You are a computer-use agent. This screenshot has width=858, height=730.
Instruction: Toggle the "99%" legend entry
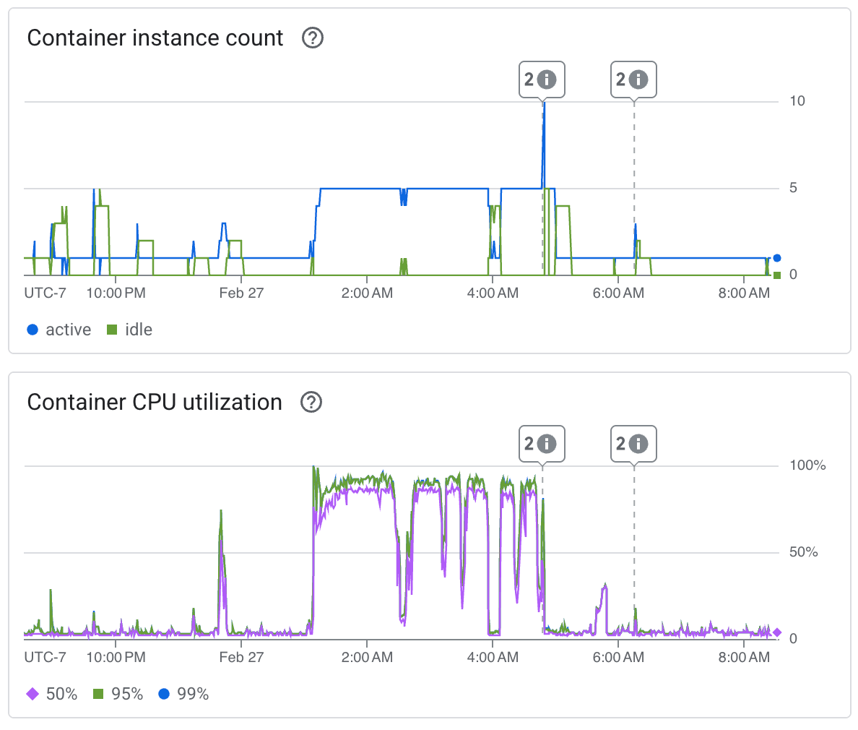coord(192,694)
